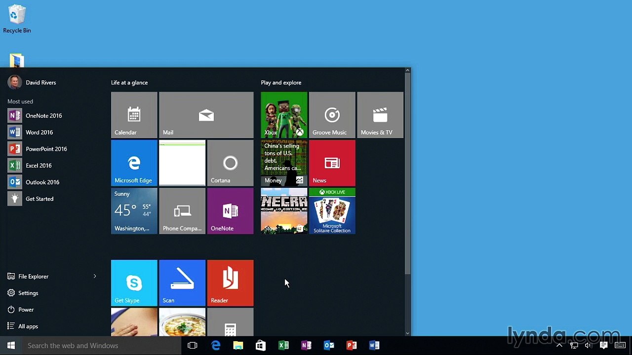Open the Calculator tile at the bottom
The height and width of the screenshot is (355, 632).
231,322
